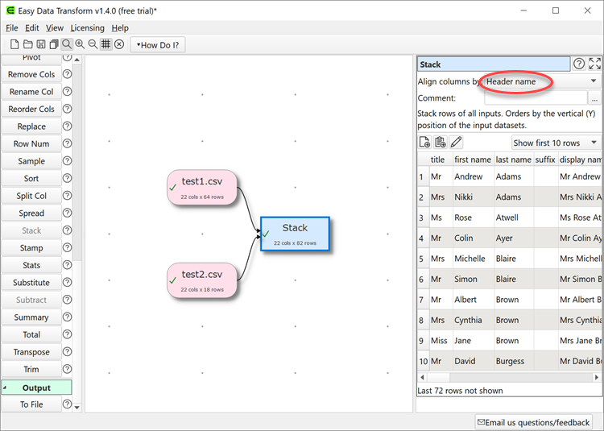Viewport: 604px width, 431px height.
Task: Open the View menu
Action: tap(55, 28)
